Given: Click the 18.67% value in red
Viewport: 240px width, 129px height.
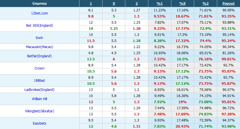Looking at the screenshot, I should [x=182, y=16].
